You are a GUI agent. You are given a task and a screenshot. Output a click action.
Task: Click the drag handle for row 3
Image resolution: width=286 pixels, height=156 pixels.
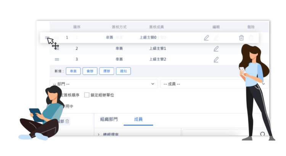(x=57, y=60)
